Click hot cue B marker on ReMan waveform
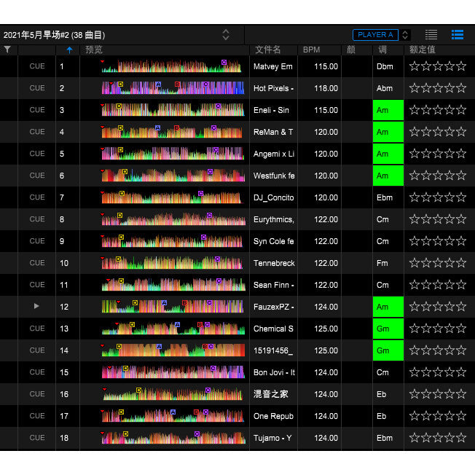The width and height of the screenshot is (475, 475). coord(176,127)
